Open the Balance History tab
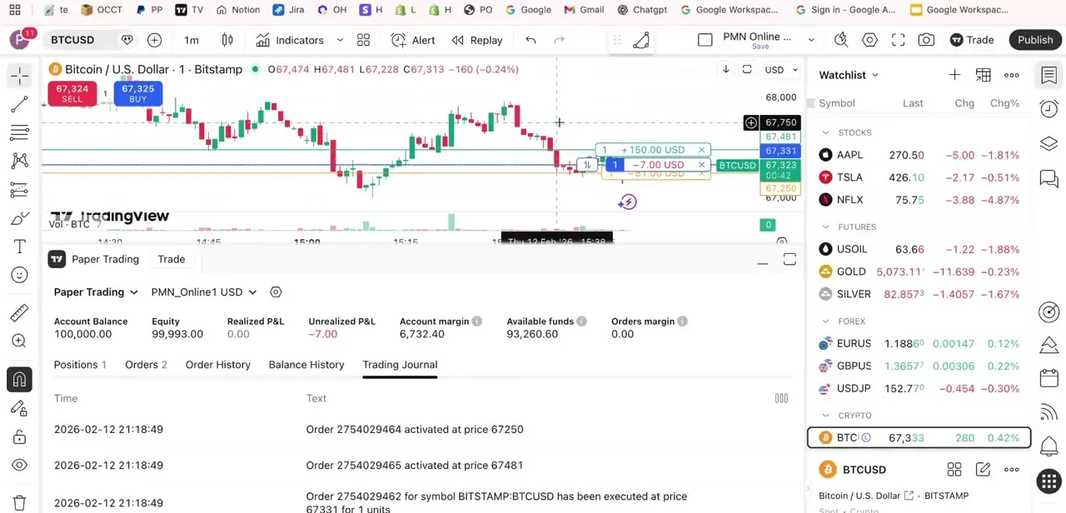 (306, 365)
